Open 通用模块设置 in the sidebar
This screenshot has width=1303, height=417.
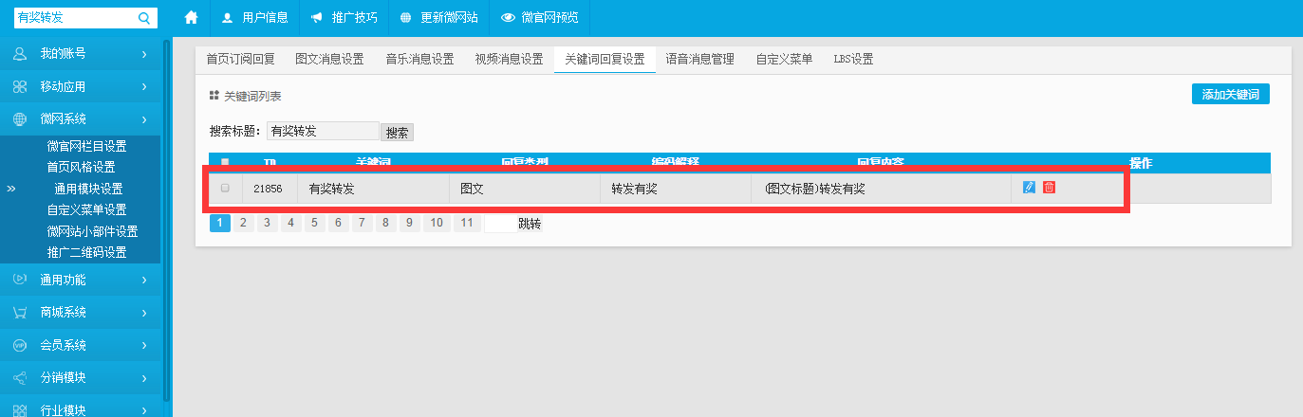[88, 189]
